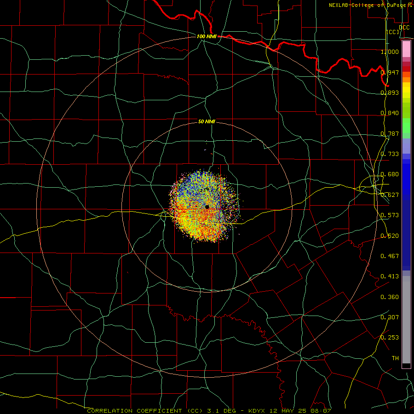Viewport: 414px width, 414px height.
Task: Click the 50 NMI range ring label
Action: point(207,121)
